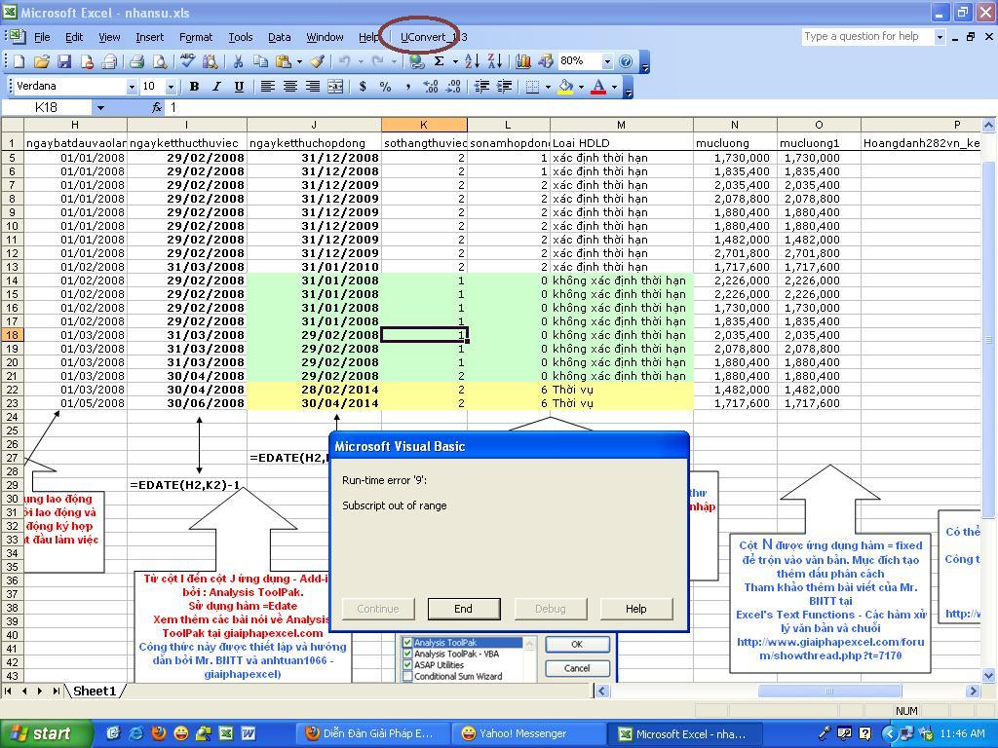Screen dimensions: 998x748
Task: Check the Conditional Sum Wizard add-in
Action: 407,676
